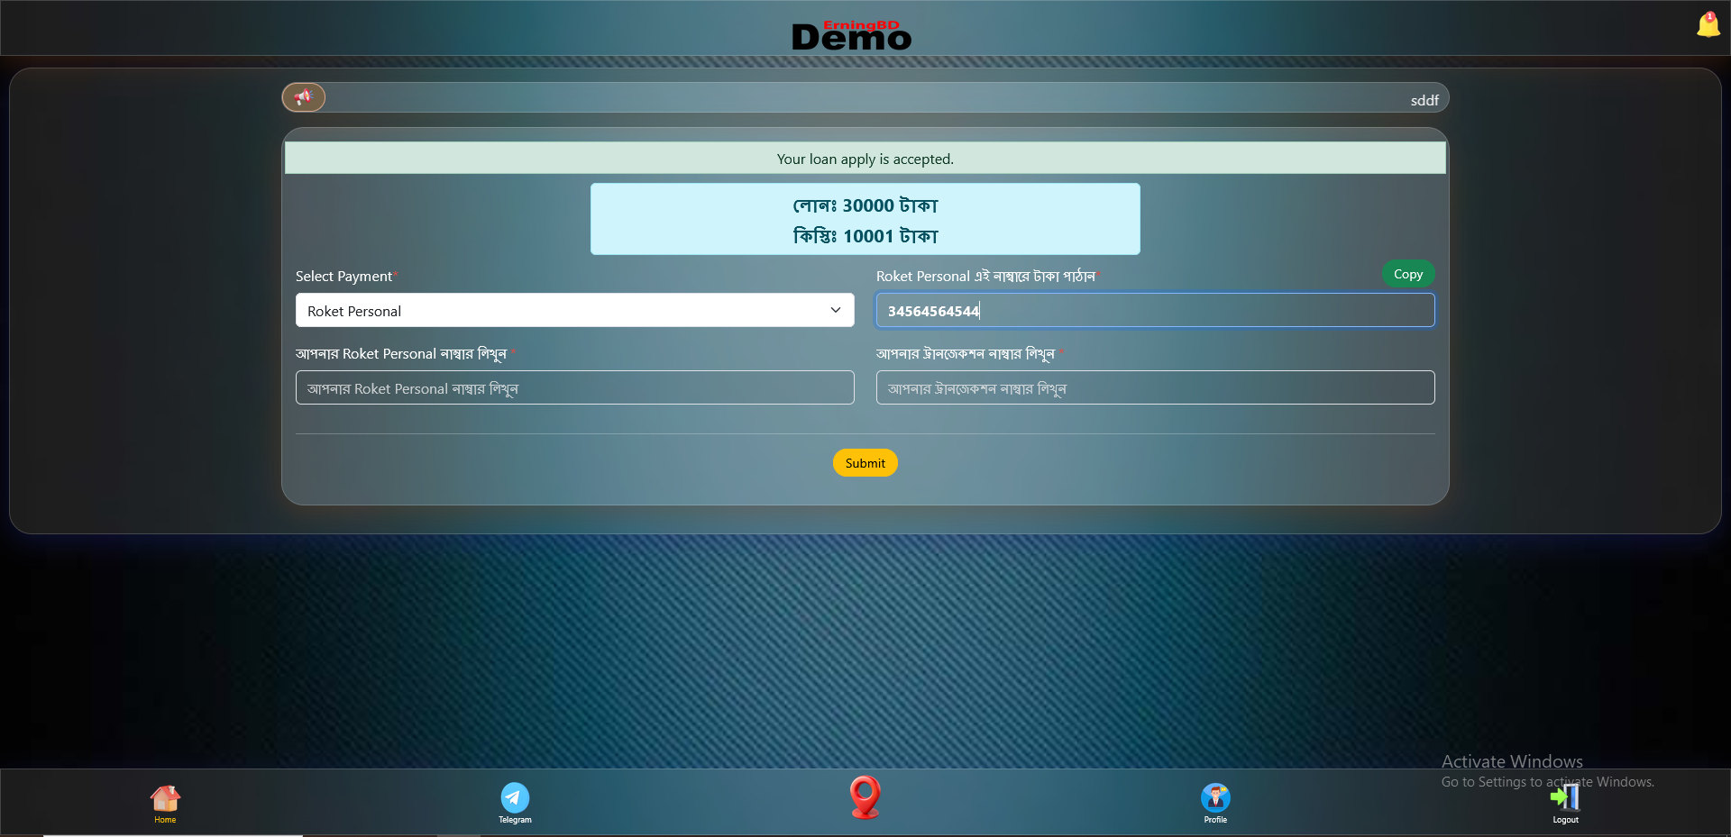Click the chevron arrow on Roket Personal
This screenshot has height=837, width=1731.
[x=836, y=311]
